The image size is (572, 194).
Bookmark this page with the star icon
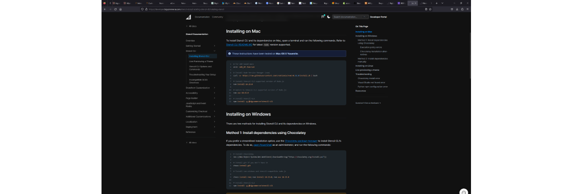click(x=430, y=9)
